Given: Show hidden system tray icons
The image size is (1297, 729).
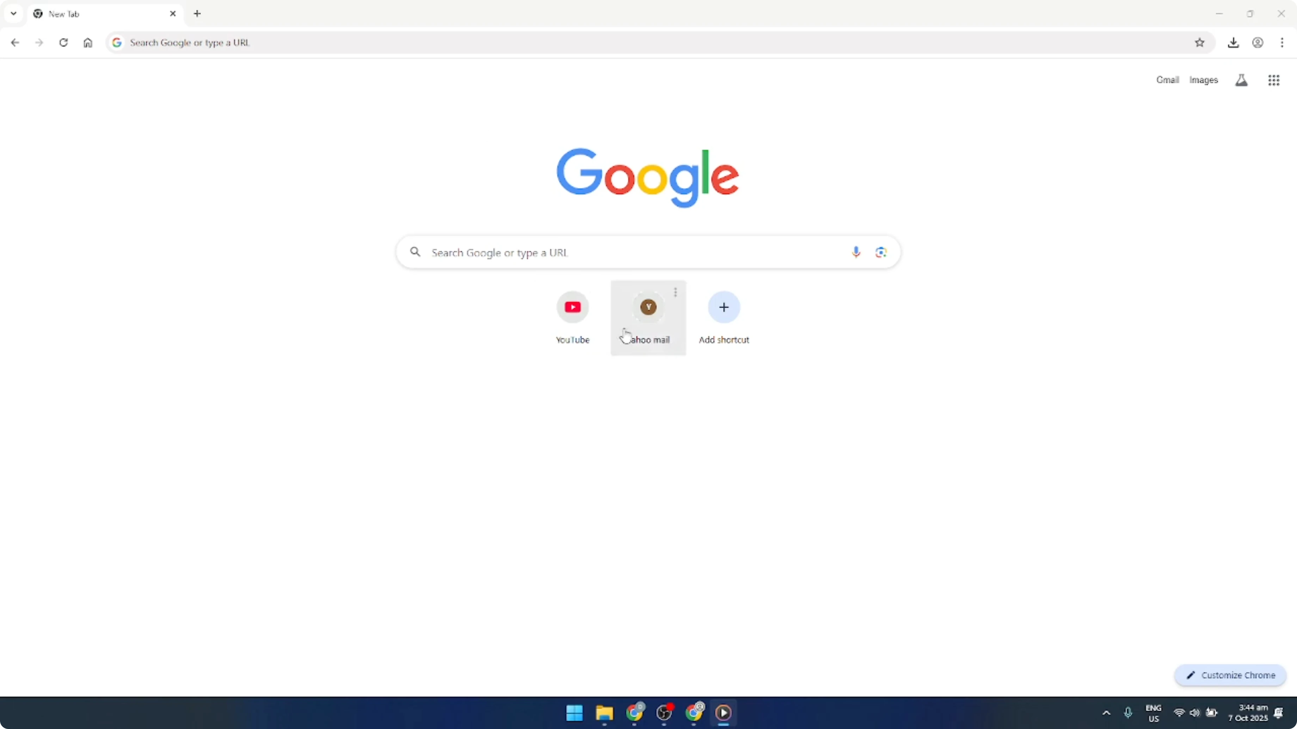Looking at the screenshot, I should [x=1106, y=713].
